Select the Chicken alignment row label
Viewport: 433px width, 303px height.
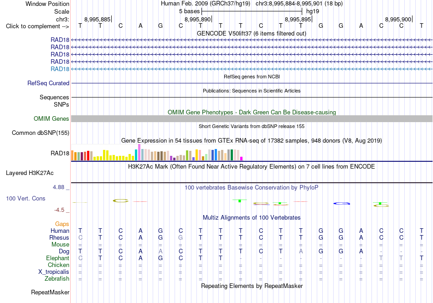coord(58,265)
